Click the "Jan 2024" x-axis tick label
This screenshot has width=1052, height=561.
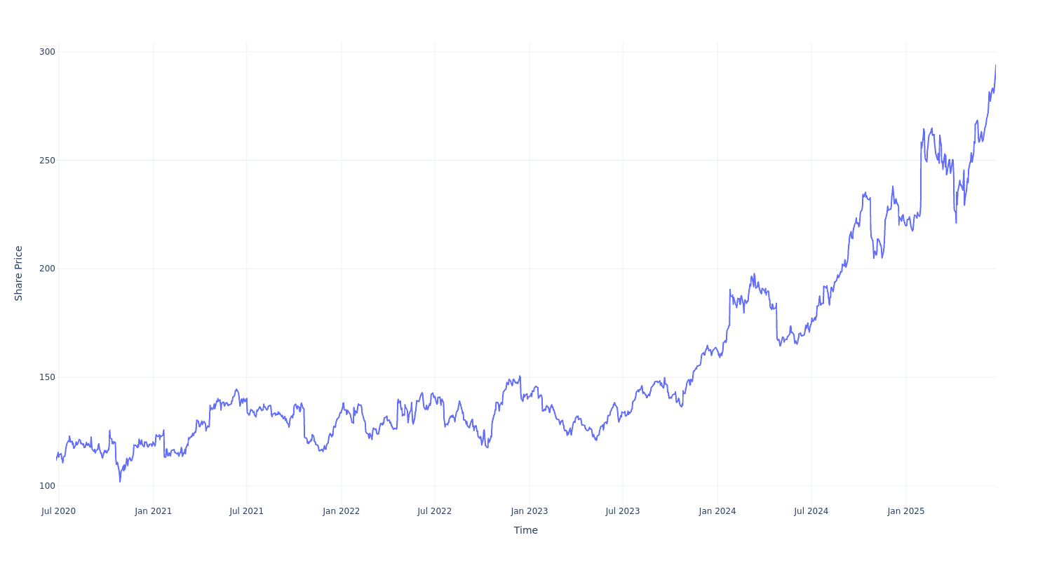point(717,511)
